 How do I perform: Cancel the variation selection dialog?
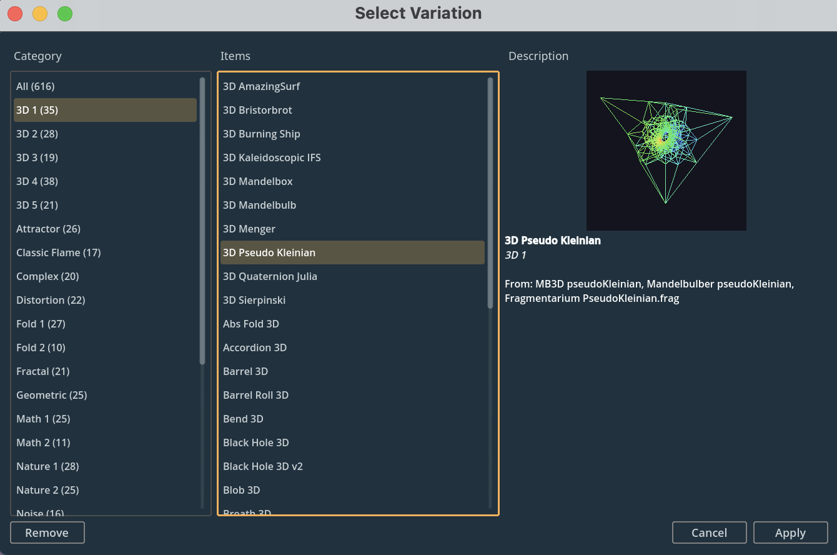[x=710, y=532]
